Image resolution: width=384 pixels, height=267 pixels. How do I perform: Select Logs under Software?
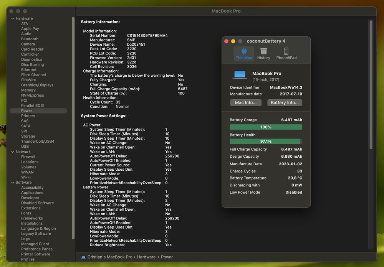pos(25,239)
